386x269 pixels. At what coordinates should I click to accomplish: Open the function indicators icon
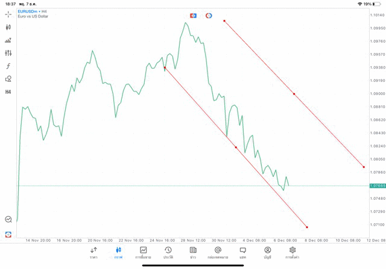click(8, 66)
